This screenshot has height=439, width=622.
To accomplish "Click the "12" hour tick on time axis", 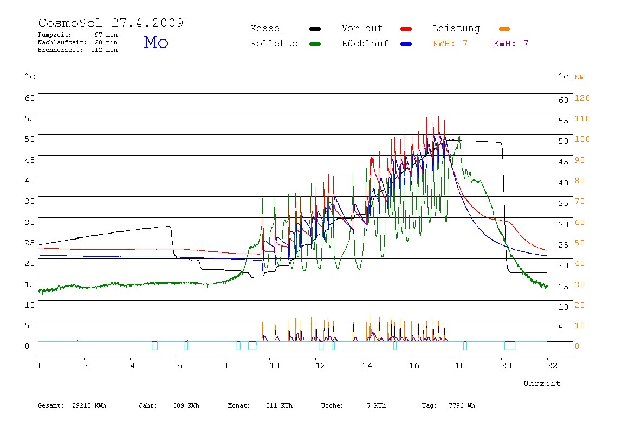I will pyautogui.click(x=321, y=365).
